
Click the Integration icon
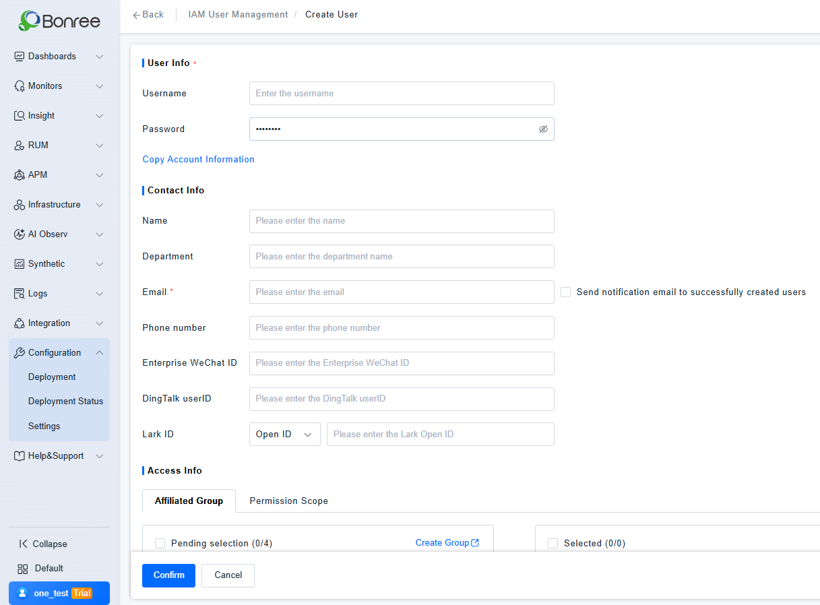[x=20, y=323]
